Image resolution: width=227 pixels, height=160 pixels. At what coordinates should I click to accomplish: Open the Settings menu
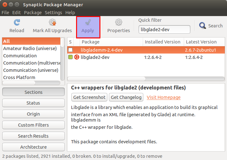(x=53, y=13)
